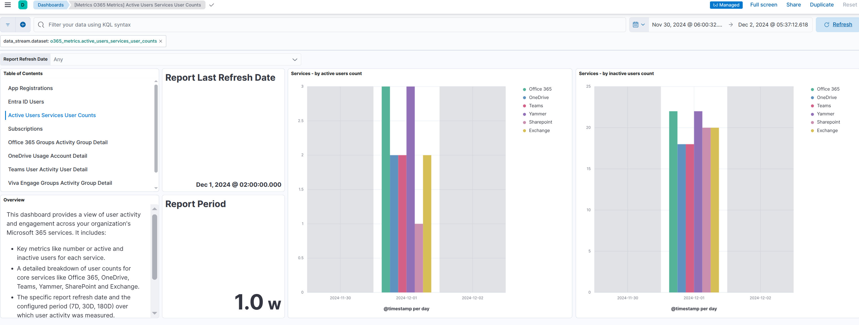Click inside the KQL filter input field
This screenshot has width=859, height=325.
pos(200,24)
